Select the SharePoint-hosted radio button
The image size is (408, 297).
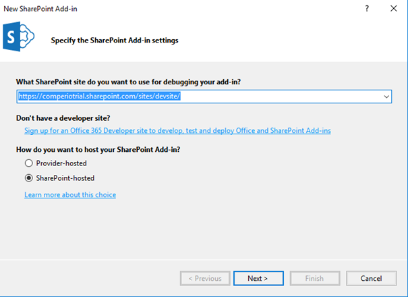click(28, 178)
